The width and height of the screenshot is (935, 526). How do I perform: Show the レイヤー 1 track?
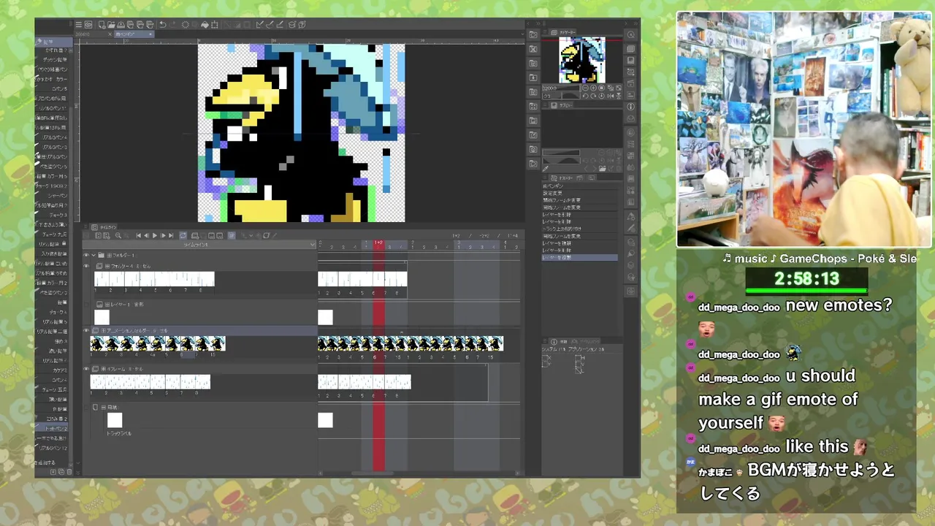pos(85,304)
